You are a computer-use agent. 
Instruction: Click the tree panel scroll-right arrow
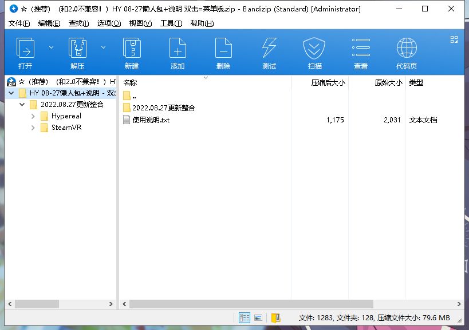pos(111,304)
